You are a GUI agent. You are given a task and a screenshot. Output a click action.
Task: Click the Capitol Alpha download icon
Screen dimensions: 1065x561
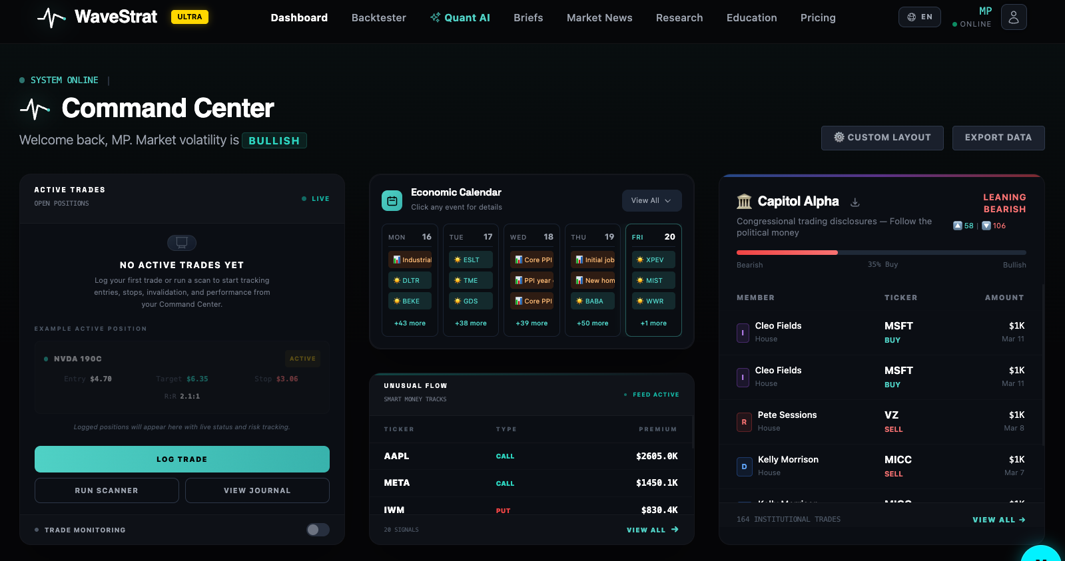pos(855,202)
